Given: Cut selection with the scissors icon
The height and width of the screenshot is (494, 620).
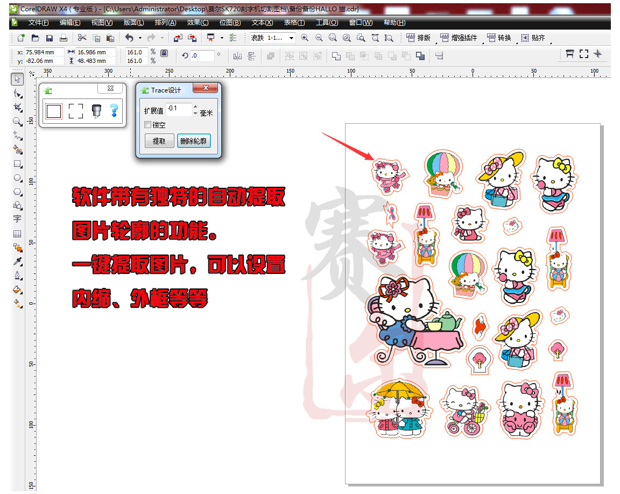Looking at the screenshot, I should (82, 38).
